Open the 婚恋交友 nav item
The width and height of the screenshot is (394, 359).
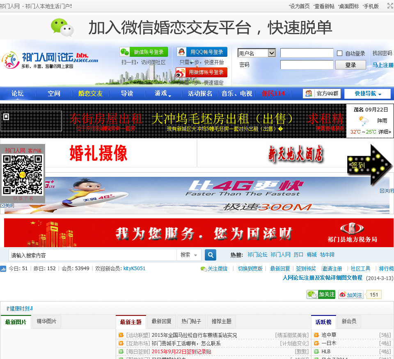(90, 93)
